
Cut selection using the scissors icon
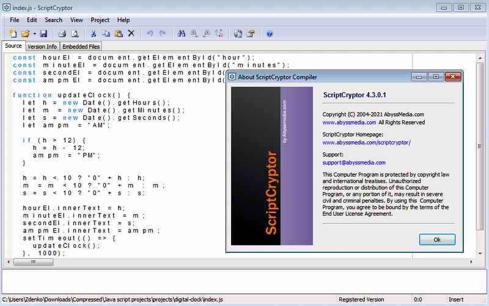(94, 33)
